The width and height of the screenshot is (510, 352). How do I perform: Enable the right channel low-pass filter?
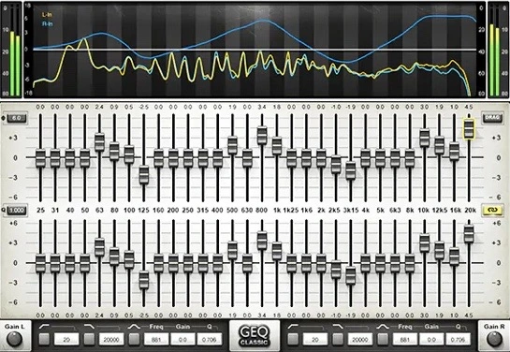pyautogui.click(x=338, y=339)
